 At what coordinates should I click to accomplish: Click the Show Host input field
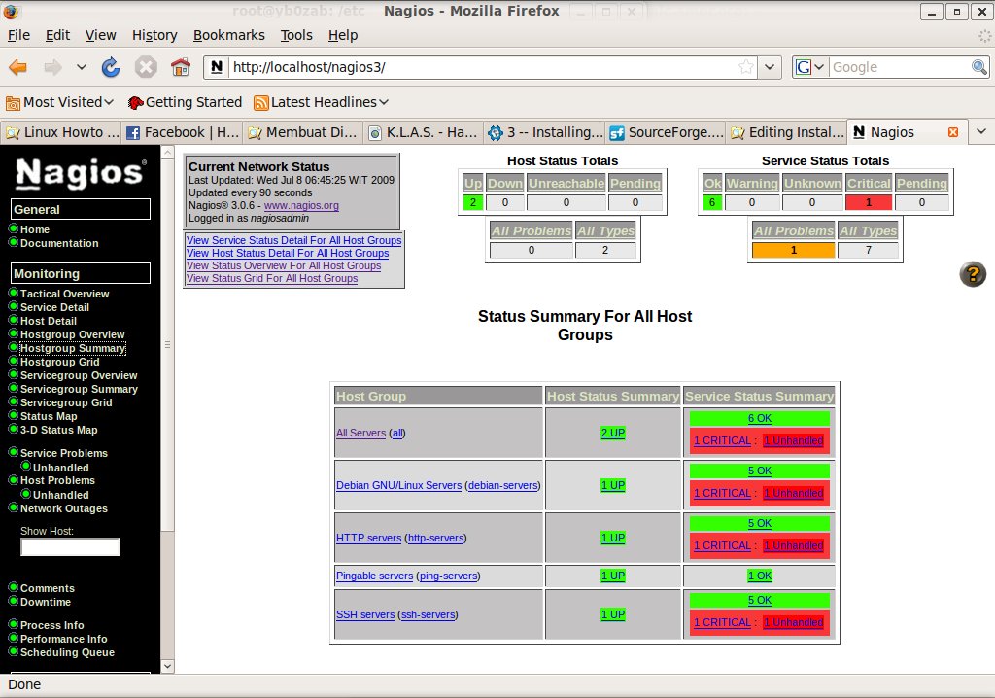coord(70,547)
